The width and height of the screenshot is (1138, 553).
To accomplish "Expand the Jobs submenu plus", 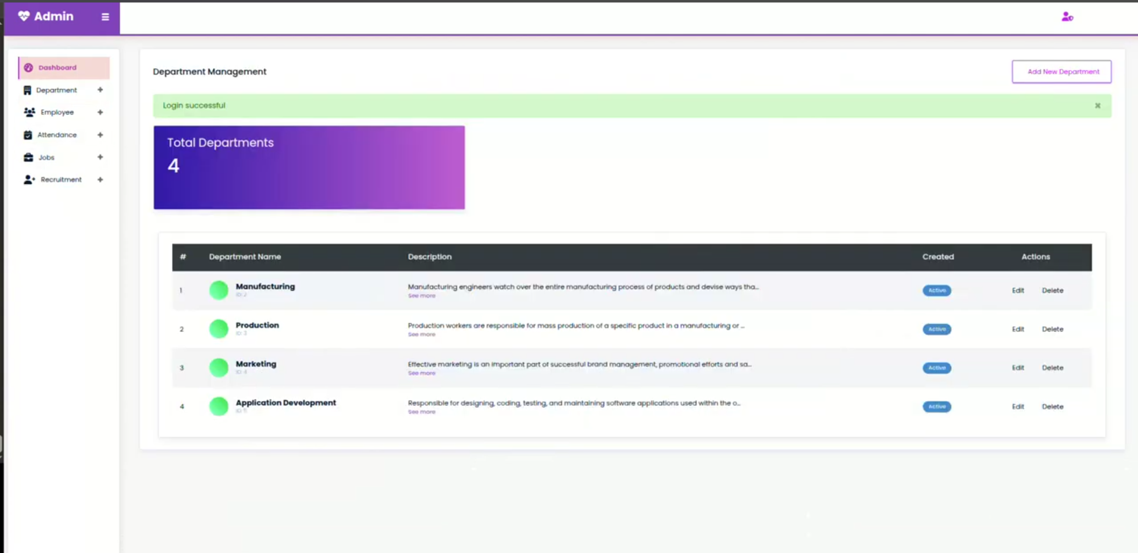I will 100,157.
